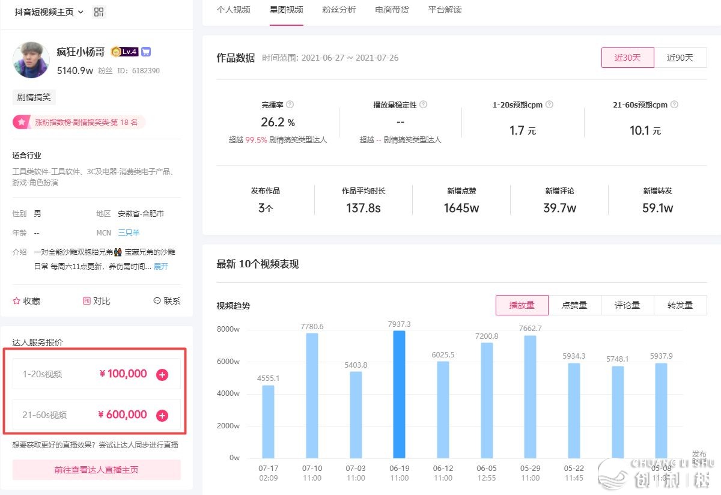Switch the time range to 近30天
721x495 pixels.
628,58
